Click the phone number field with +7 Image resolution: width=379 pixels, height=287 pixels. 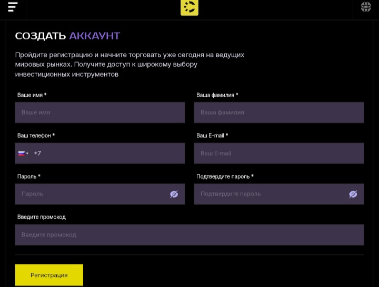click(x=108, y=153)
